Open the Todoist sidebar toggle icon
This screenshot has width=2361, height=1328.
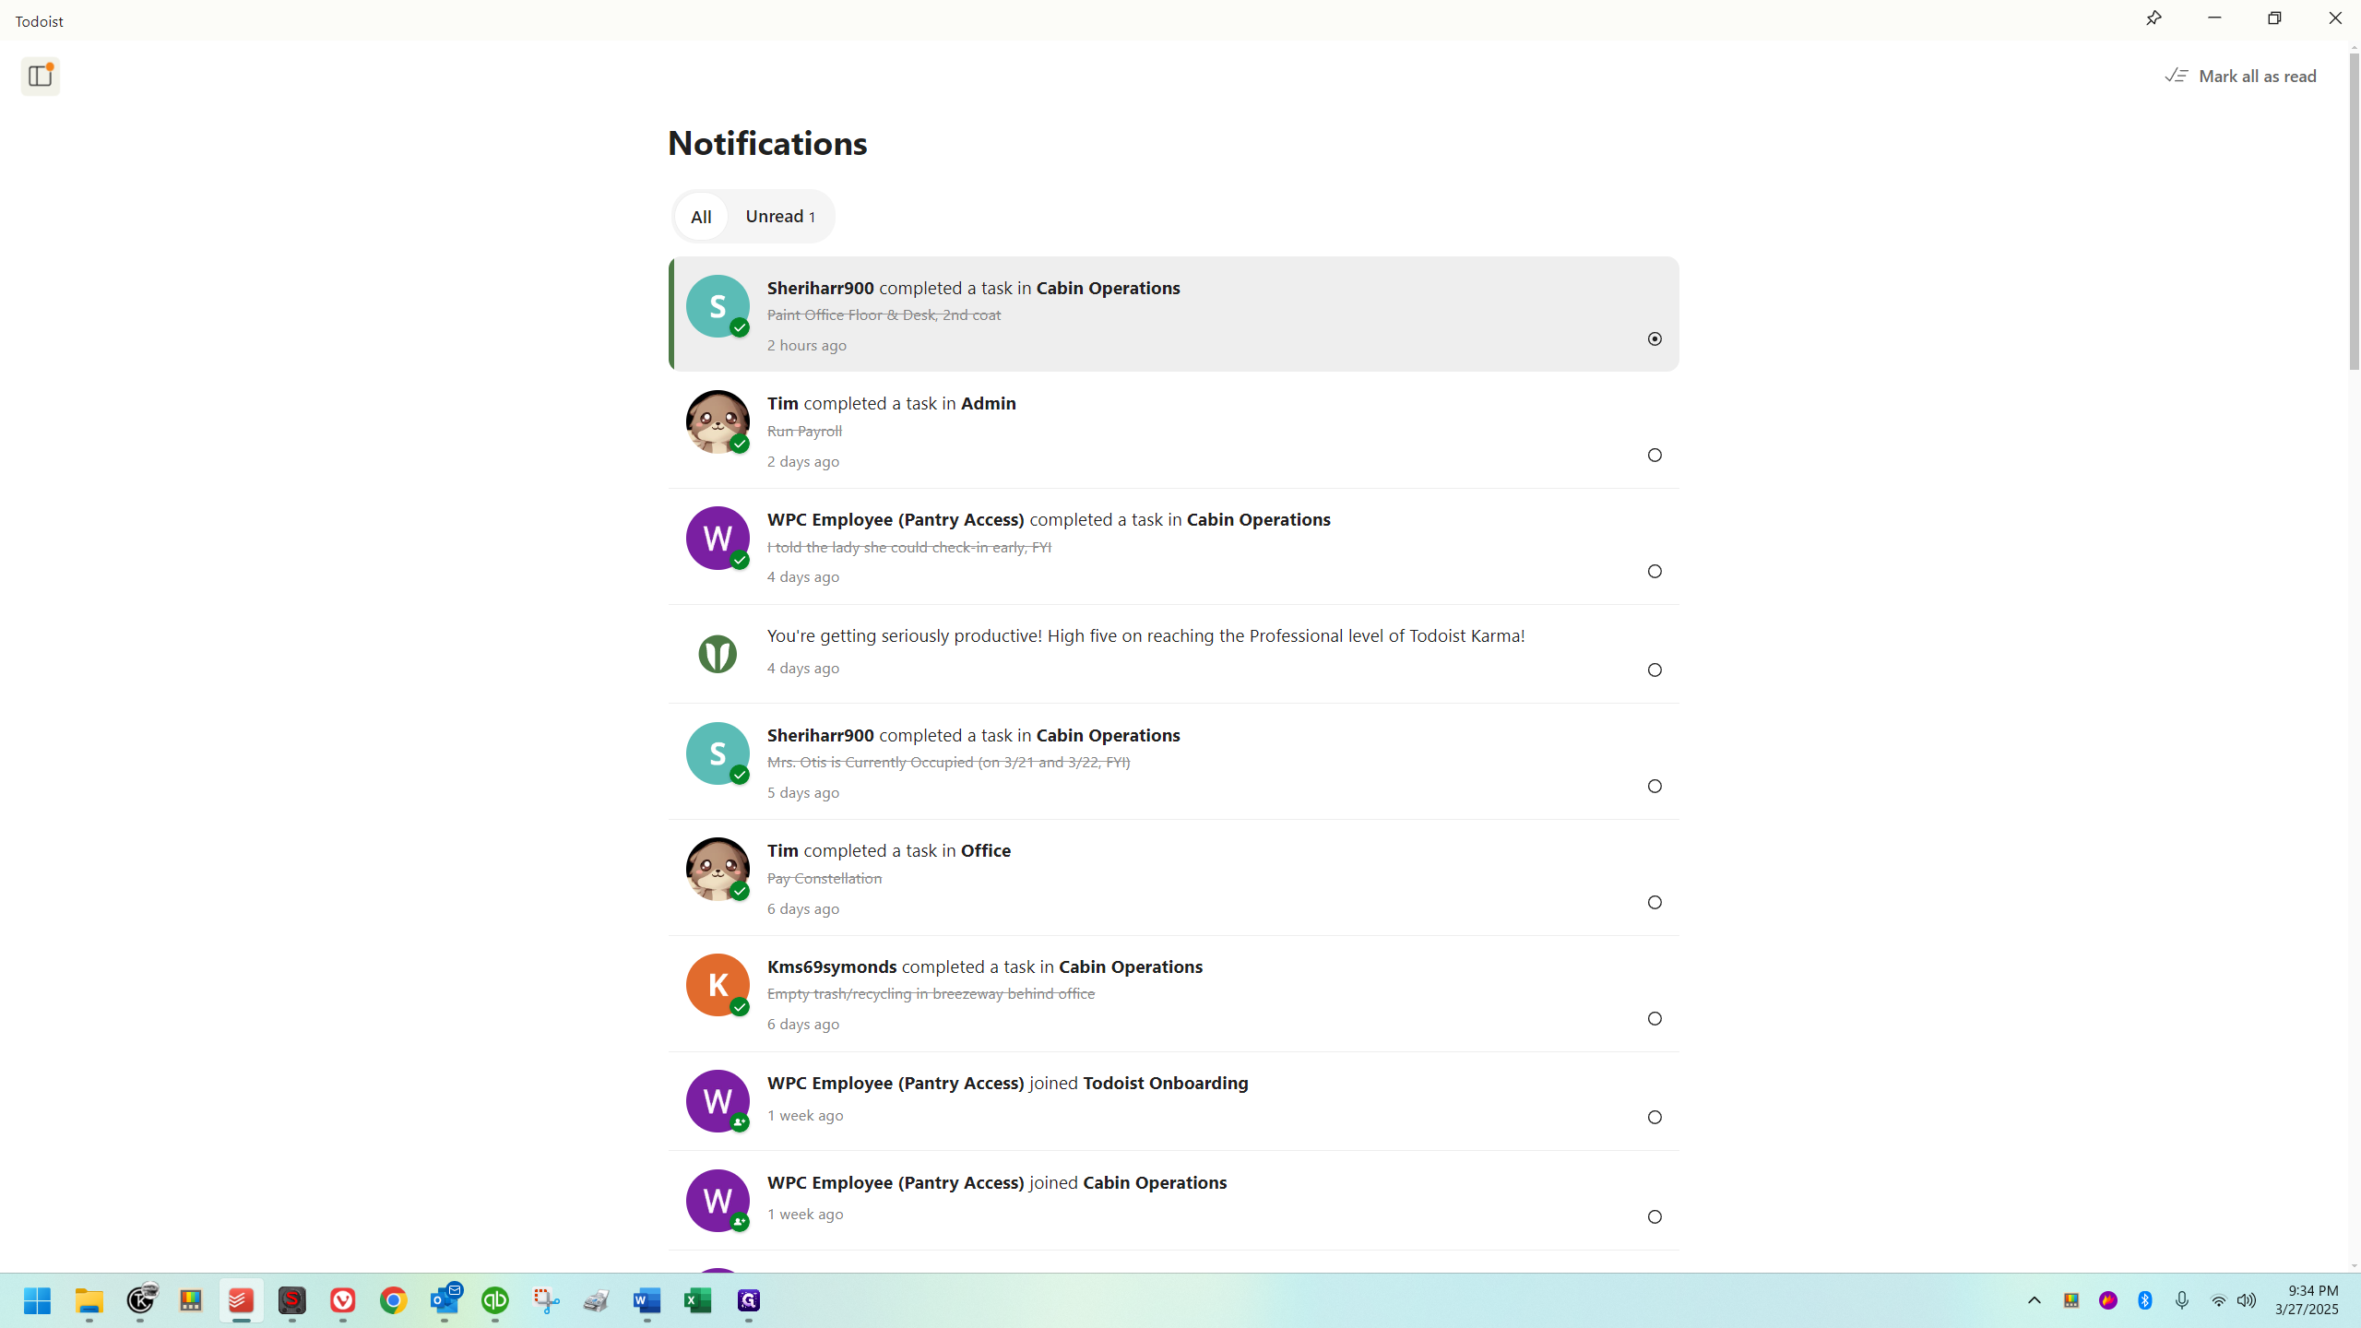[40, 76]
